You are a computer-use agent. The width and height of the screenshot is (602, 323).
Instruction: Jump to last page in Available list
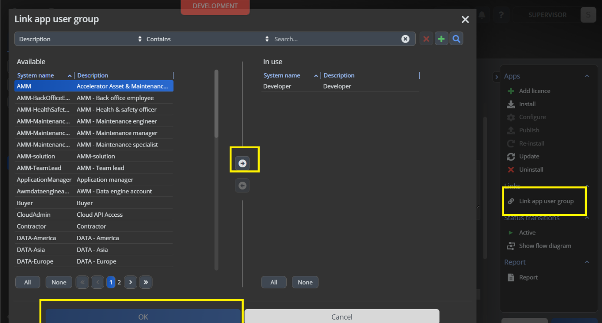[146, 282]
